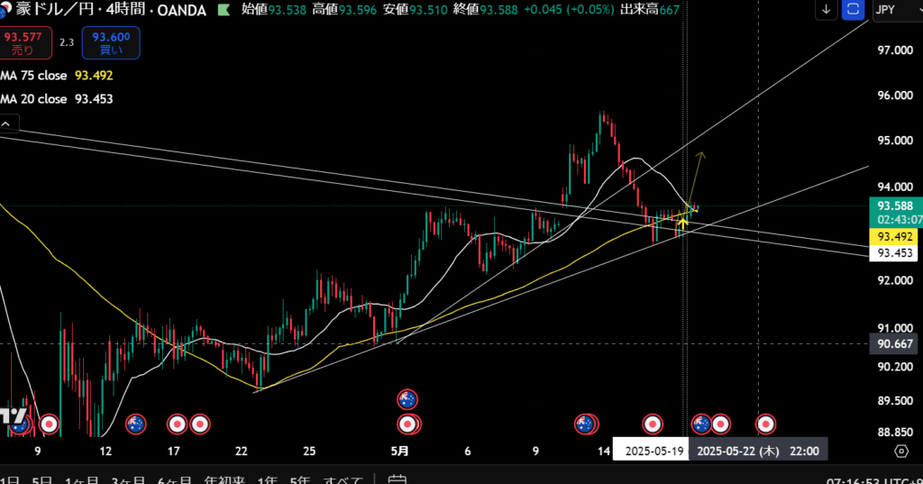
Task: Click the 90.667 dashed line price label
Action: click(895, 344)
